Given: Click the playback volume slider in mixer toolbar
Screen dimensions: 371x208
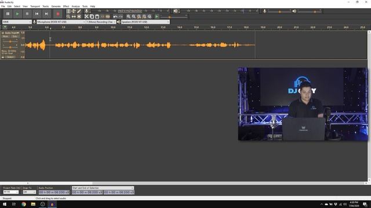Looking at the screenshot, I should pyautogui.click(x=310, y=12).
